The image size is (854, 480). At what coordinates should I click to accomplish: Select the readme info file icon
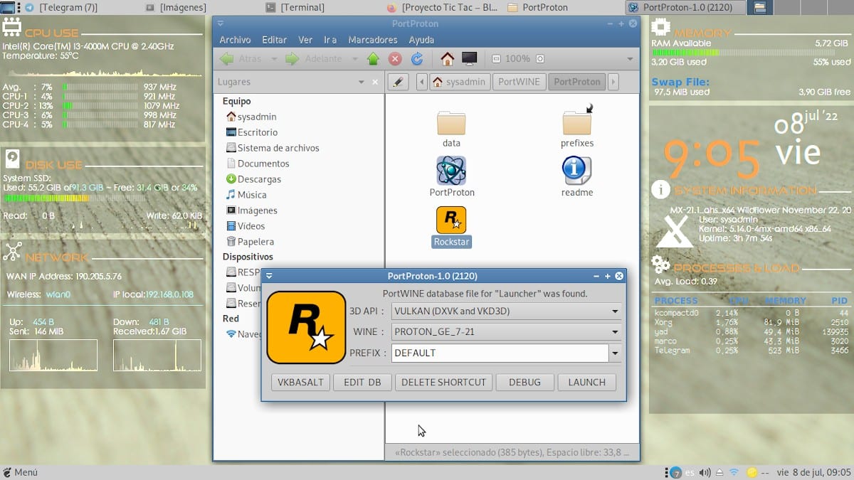[576, 171]
